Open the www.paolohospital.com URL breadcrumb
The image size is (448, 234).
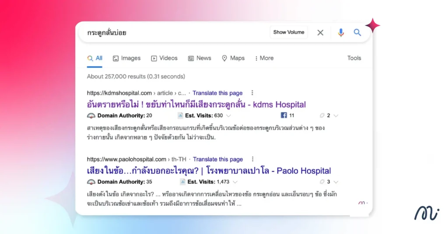(136, 159)
